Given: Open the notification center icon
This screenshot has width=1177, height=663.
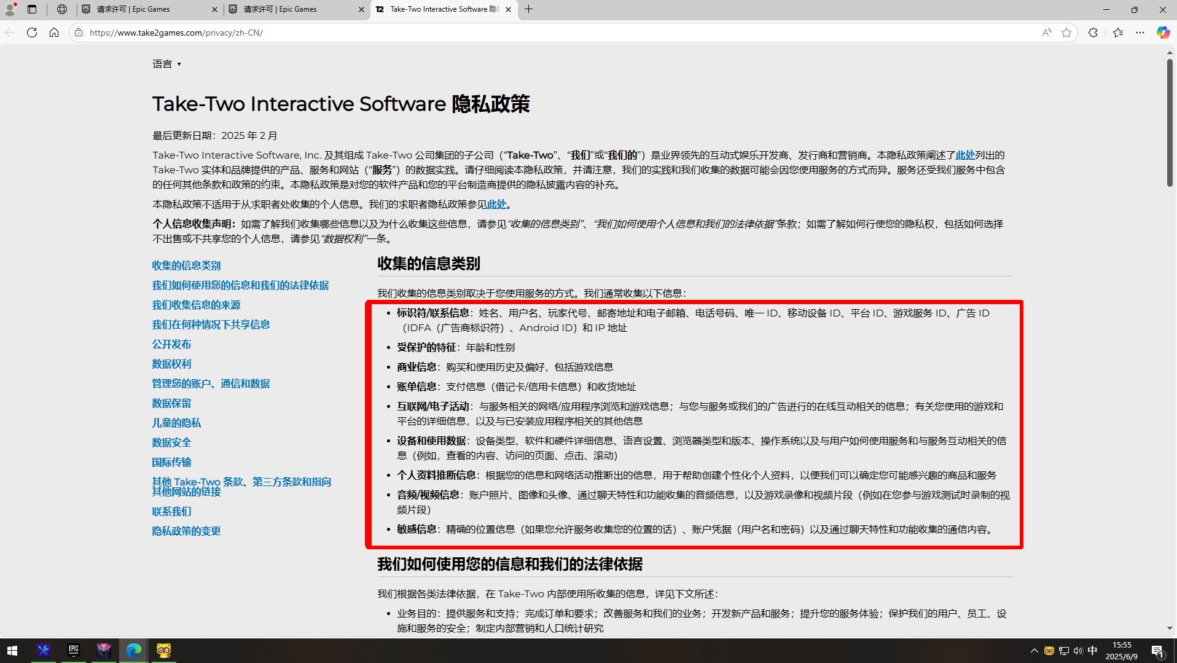Looking at the screenshot, I should click(1158, 651).
